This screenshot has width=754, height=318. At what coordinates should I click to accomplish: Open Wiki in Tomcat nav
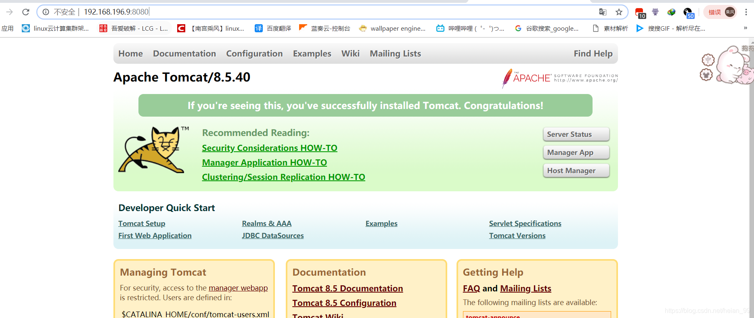point(350,54)
